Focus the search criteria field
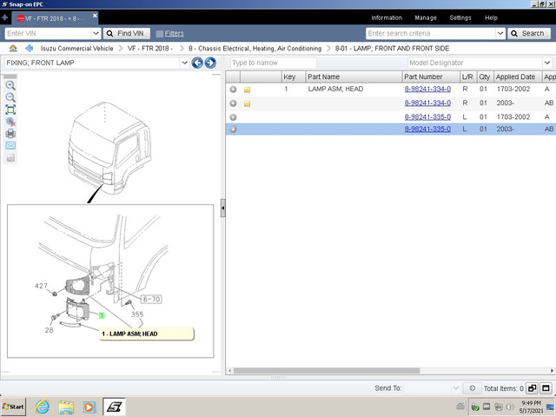Viewport: 556px width, 417px height. coord(430,33)
